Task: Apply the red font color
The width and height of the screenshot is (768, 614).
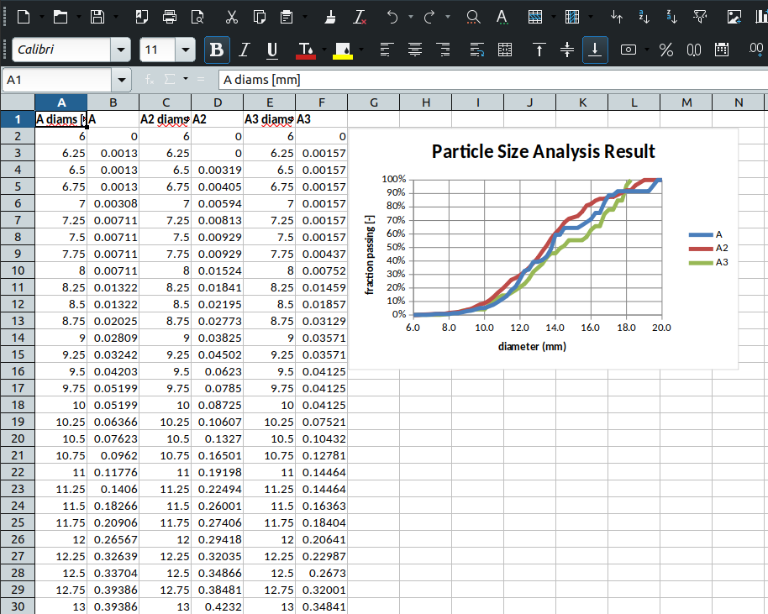Action: pos(305,50)
